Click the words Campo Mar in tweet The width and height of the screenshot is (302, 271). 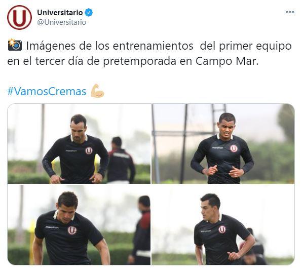(x=226, y=61)
